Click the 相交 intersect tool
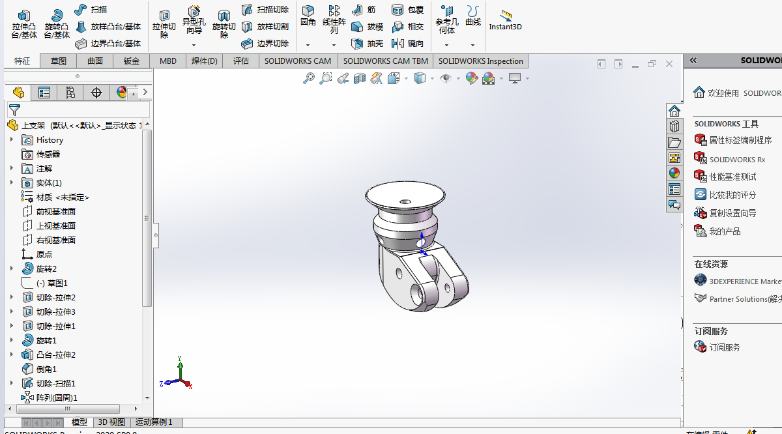Screen dimensions: 782x434 click(407, 27)
